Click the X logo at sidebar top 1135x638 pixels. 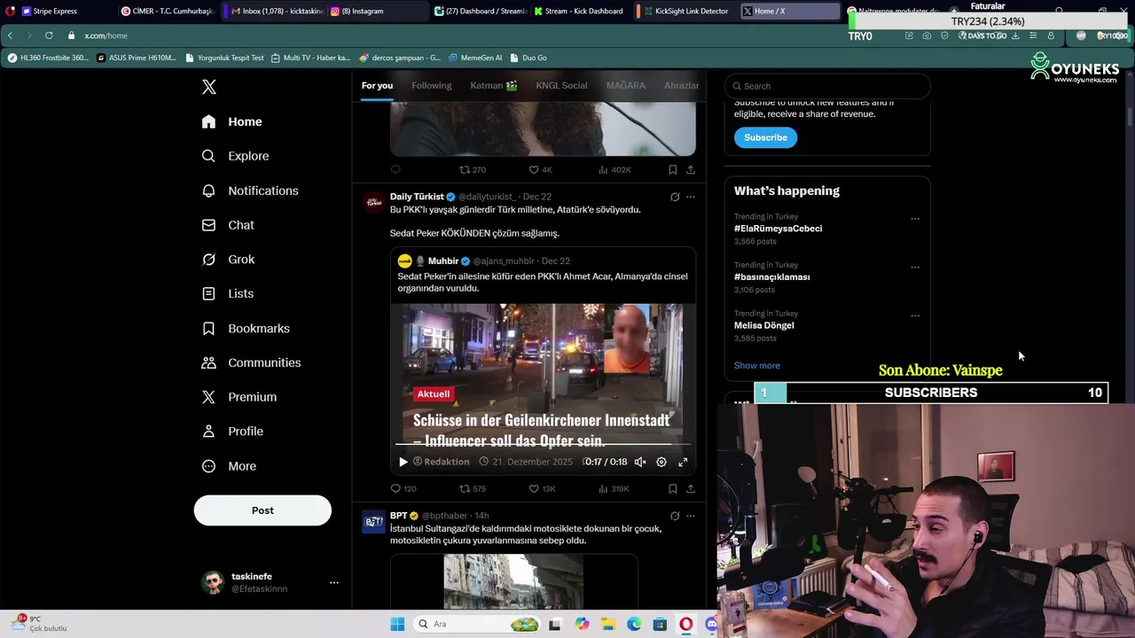(x=209, y=87)
